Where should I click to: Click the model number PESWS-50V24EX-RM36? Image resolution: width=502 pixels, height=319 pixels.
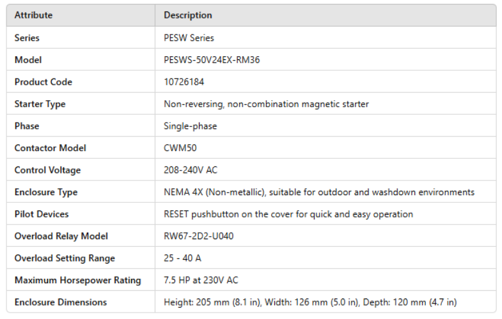pyautogui.click(x=212, y=60)
